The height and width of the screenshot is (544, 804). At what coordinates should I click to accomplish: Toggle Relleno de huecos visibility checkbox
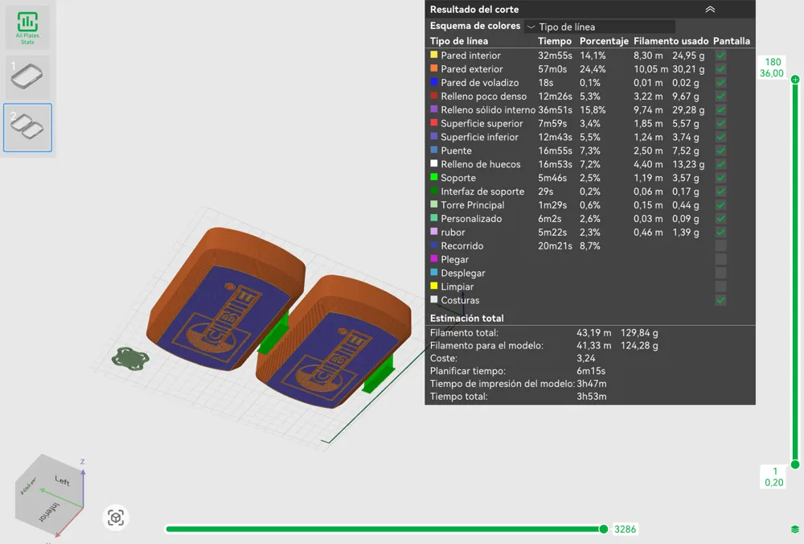[x=721, y=164]
